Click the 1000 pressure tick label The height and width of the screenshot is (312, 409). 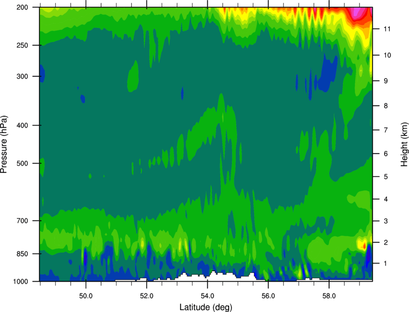[20, 282]
